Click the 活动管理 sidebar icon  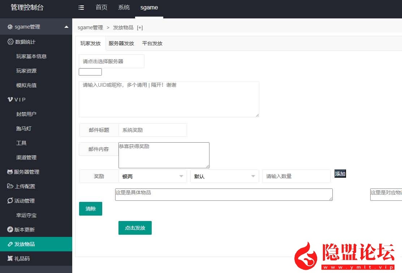pyautogui.click(x=10, y=201)
